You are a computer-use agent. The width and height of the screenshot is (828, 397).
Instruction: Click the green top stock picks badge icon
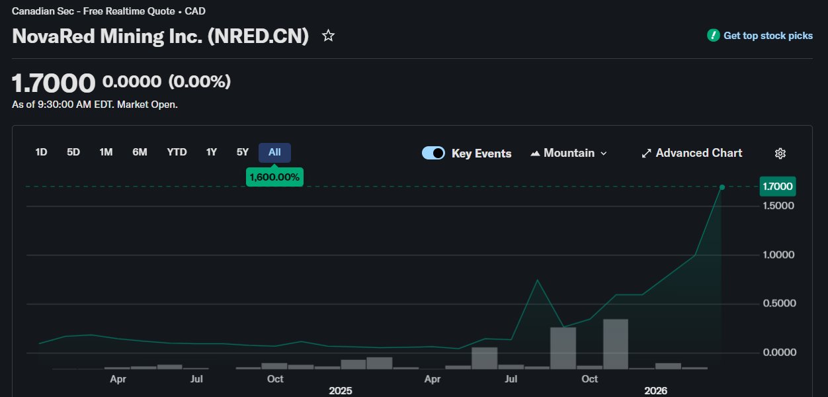pos(713,36)
